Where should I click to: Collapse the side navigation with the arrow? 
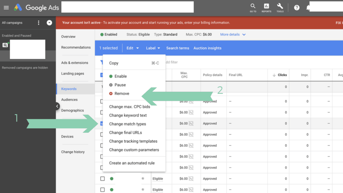(x=57, y=106)
